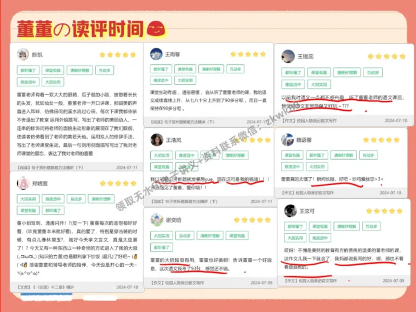This screenshot has height=312, width=416.
Task: Click the reviewer name 王泫可
Action: click(x=307, y=211)
